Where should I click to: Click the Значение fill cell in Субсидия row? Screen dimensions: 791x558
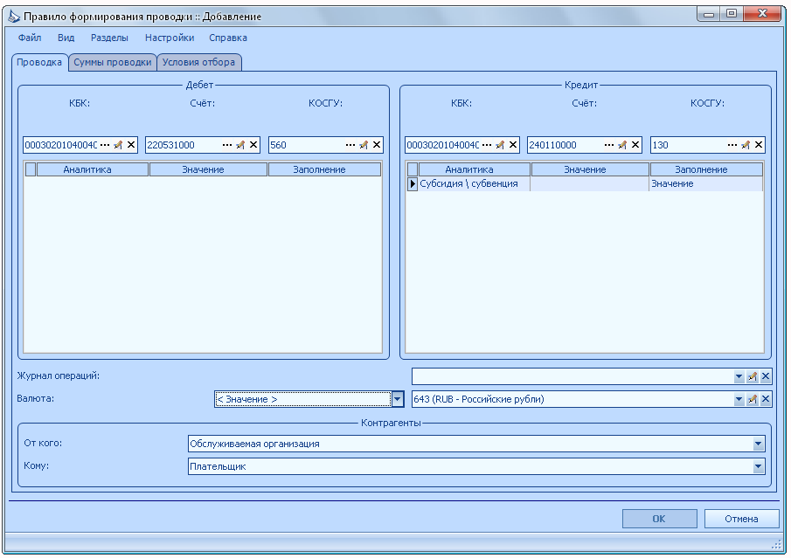click(706, 184)
